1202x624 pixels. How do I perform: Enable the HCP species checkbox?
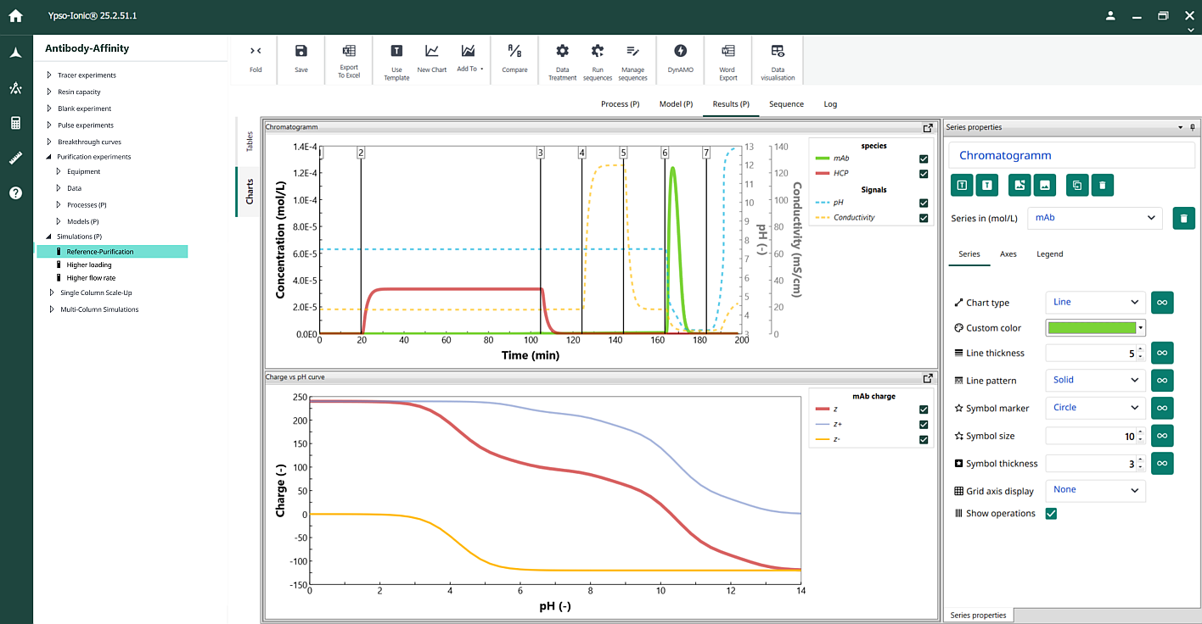tap(923, 173)
